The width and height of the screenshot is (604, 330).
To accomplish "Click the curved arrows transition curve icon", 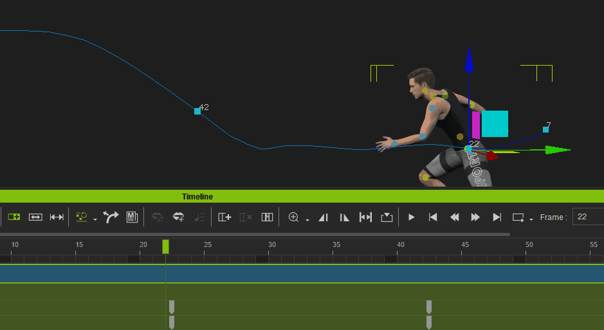I will [111, 217].
